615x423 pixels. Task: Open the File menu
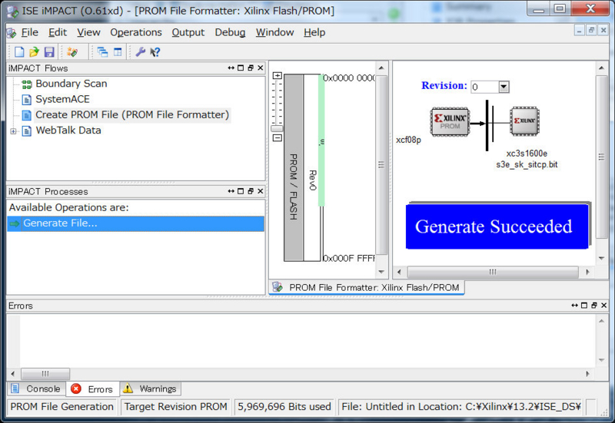click(x=29, y=32)
